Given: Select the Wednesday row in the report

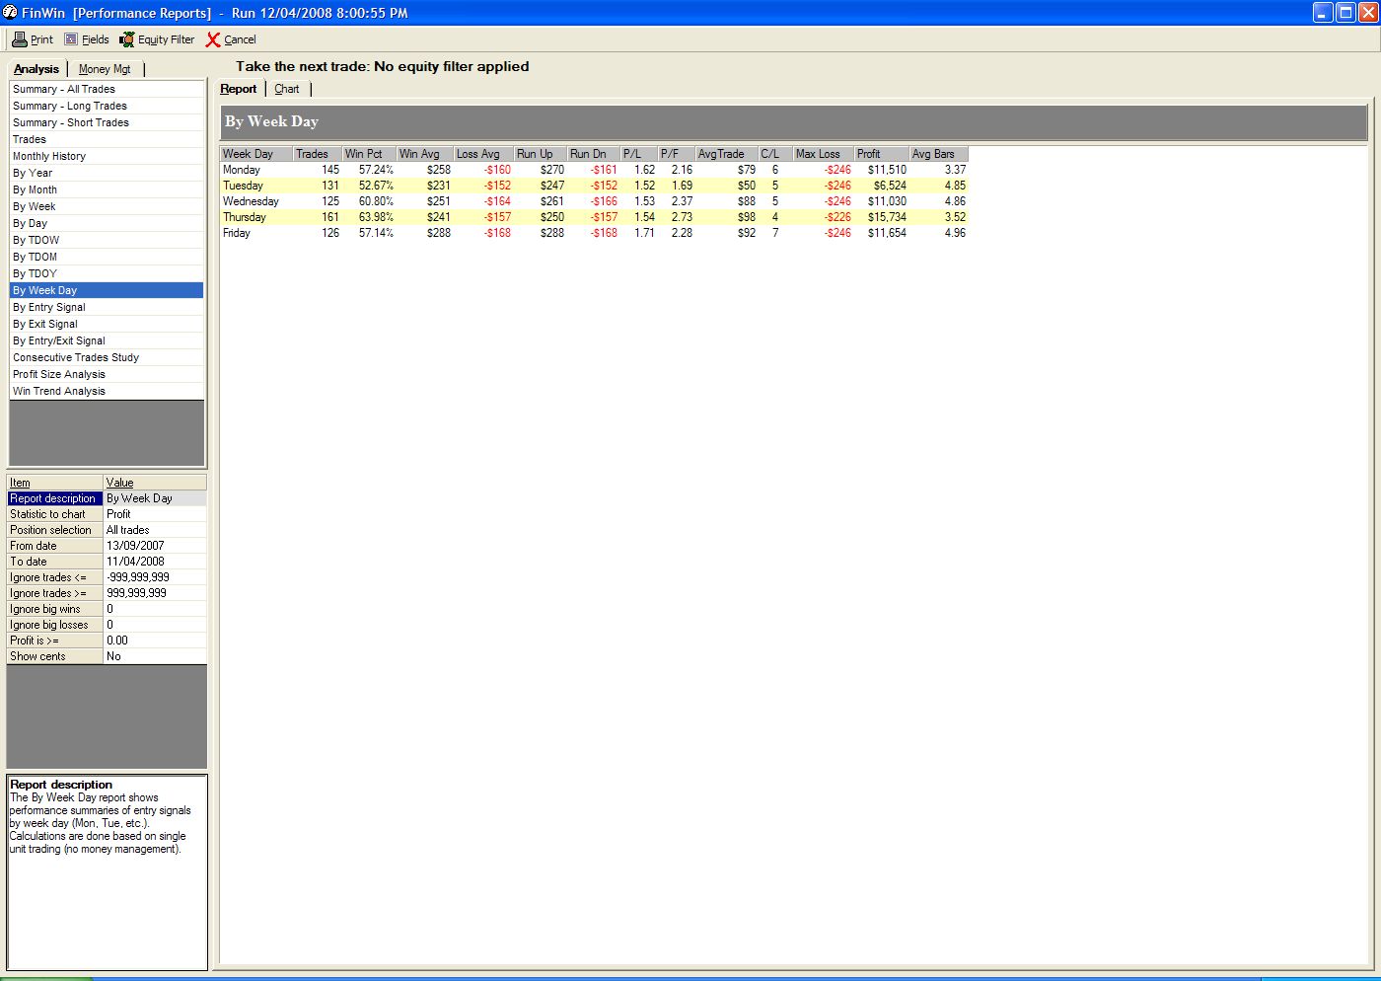Looking at the screenshot, I should click(x=594, y=201).
